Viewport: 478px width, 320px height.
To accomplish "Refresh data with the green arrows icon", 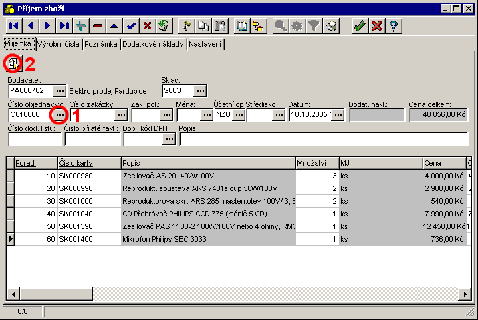I will pos(164,26).
